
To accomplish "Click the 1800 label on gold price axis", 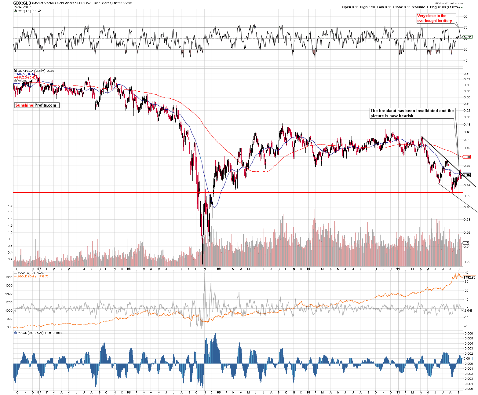I will click(x=9, y=277).
